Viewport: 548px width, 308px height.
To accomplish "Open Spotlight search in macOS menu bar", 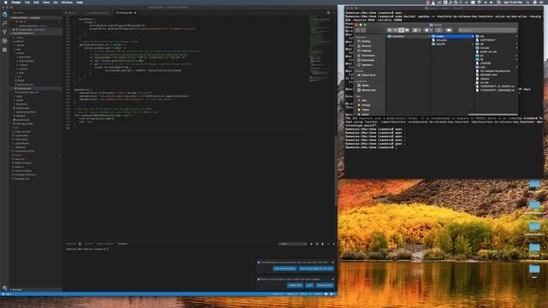I will (x=527, y=3).
